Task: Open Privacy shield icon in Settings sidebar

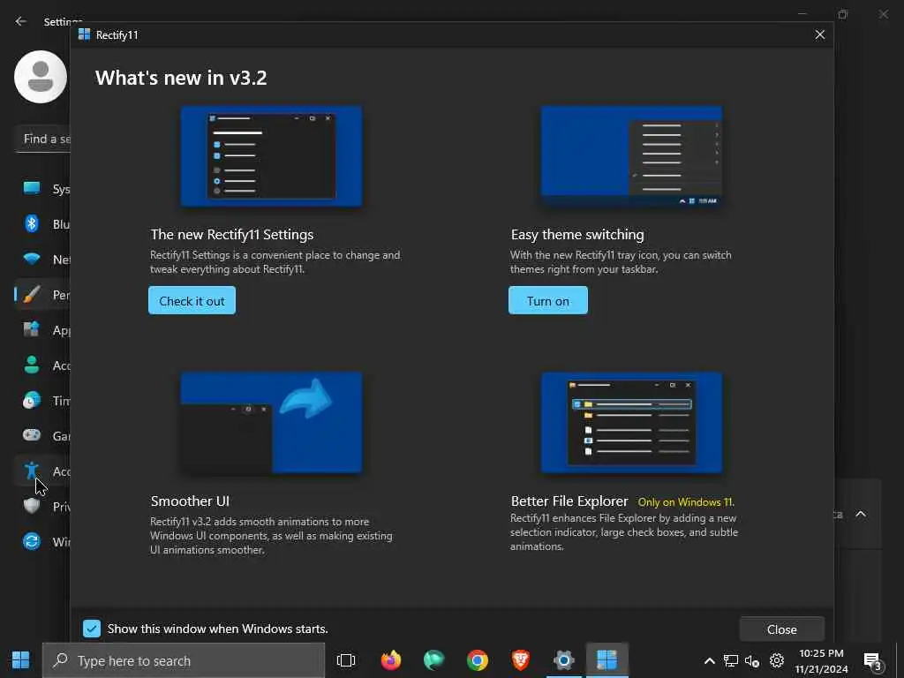Action: click(32, 506)
